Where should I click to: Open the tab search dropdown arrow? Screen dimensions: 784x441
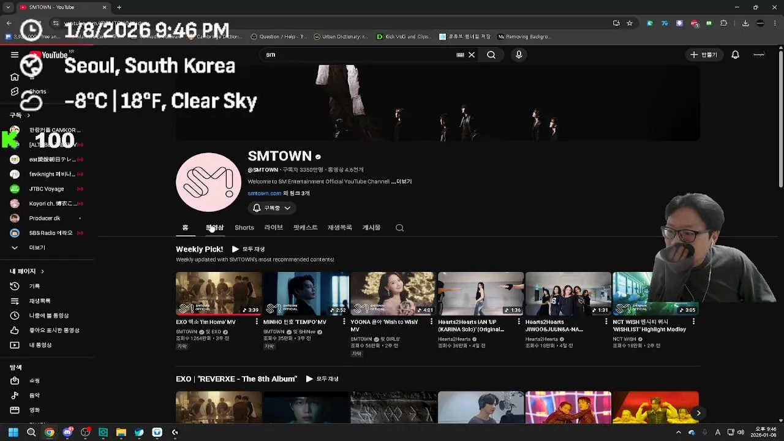(9, 7)
